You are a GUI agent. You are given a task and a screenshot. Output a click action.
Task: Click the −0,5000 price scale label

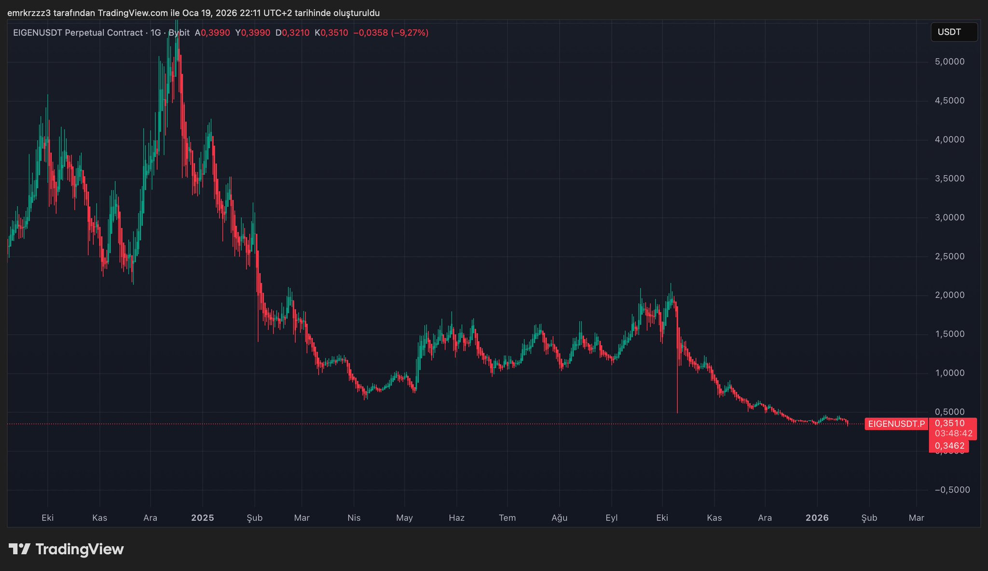(x=952, y=490)
